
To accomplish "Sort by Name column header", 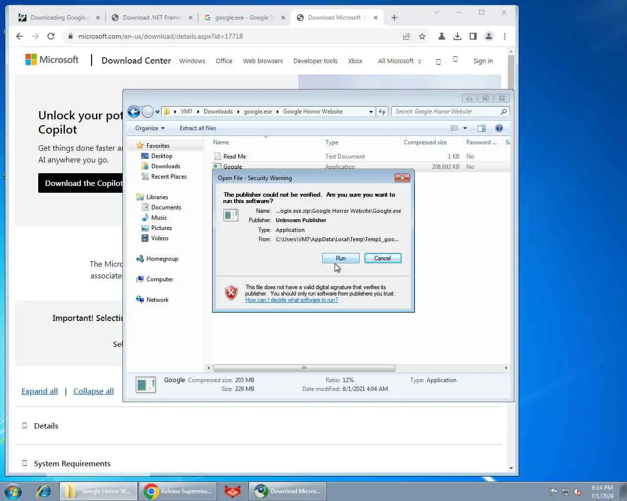I will (221, 142).
